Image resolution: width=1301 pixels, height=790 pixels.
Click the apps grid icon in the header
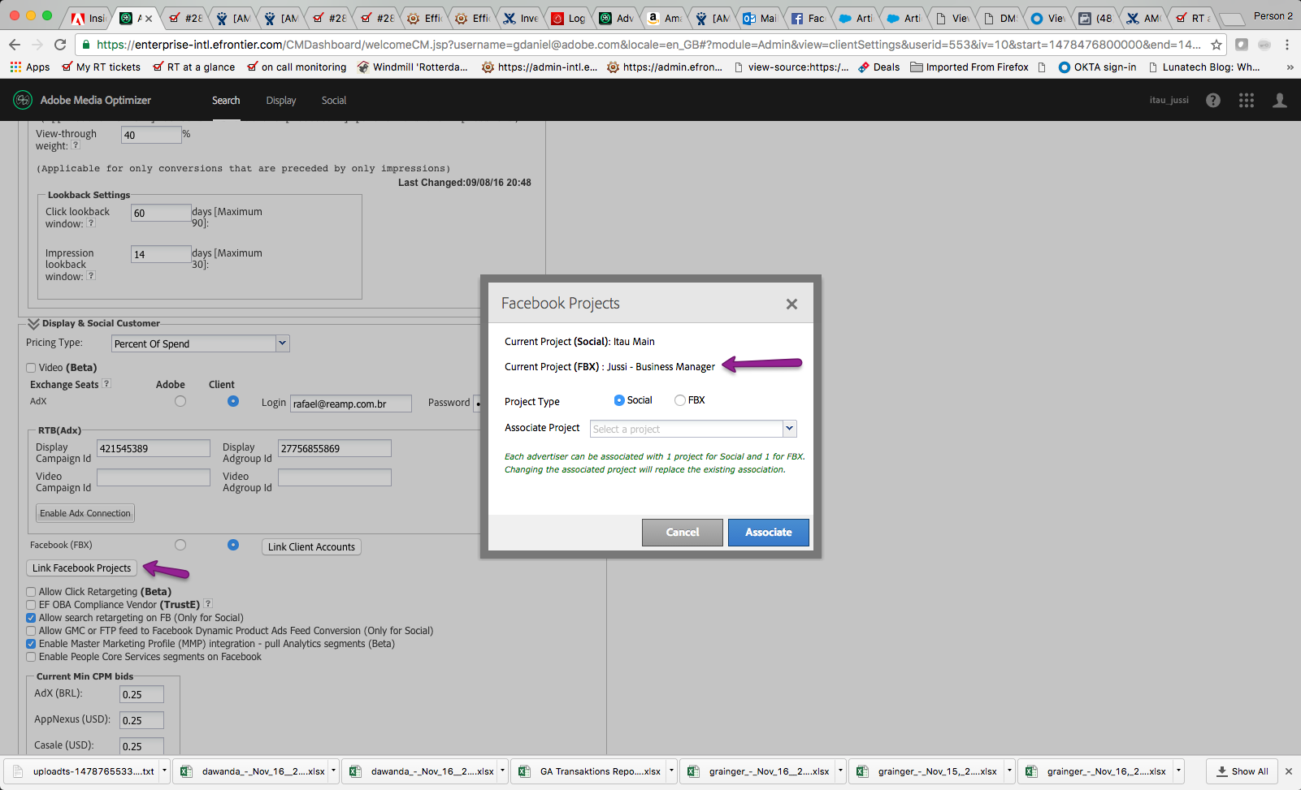click(1246, 100)
